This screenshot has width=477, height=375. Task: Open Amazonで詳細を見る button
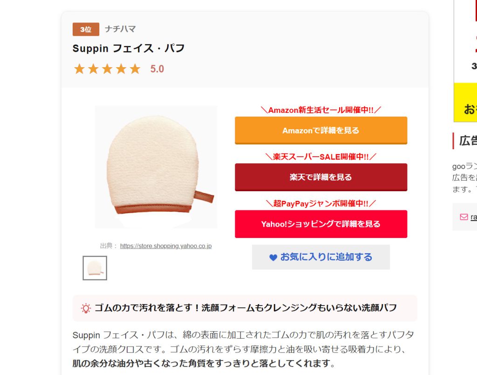(x=321, y=131)
